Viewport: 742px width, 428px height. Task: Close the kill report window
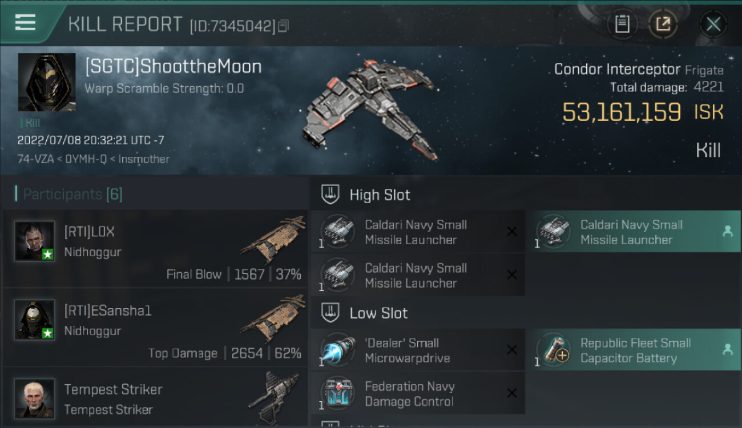[713, 24]
